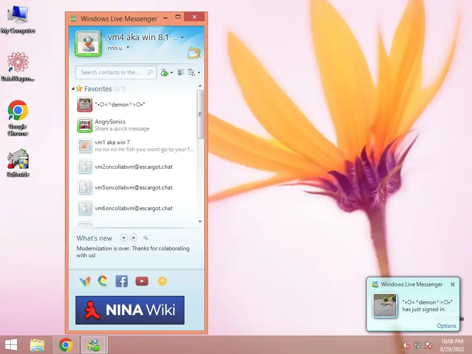Screen dimensions: 472x354
Task: Select contact vm1 aka win 7
Action: [136, 146]
